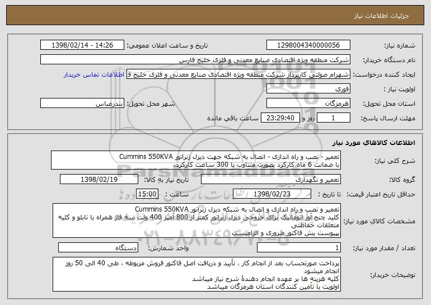Click the شماره نیاز label
The width and height of the screenshot is (431, 305).
[400, 46]
